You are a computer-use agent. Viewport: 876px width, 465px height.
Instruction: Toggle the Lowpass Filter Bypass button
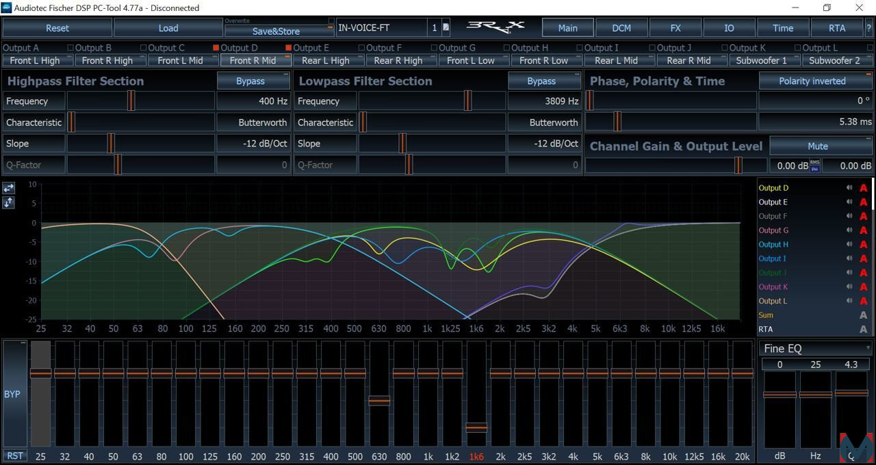(545, 81)
